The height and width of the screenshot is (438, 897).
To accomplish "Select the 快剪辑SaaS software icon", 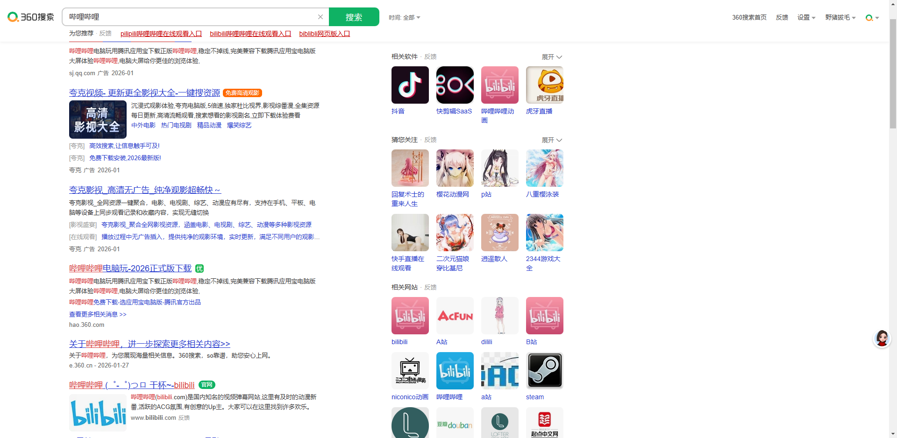I will [x=455, y=85].
